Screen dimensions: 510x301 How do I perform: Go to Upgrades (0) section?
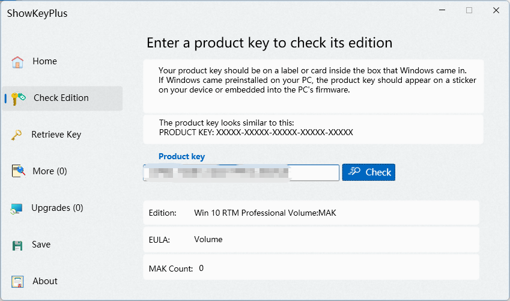pos(57,208)
